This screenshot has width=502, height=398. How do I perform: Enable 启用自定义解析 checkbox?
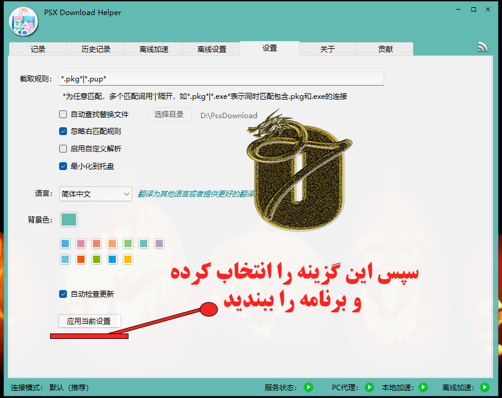pos(63,149)
